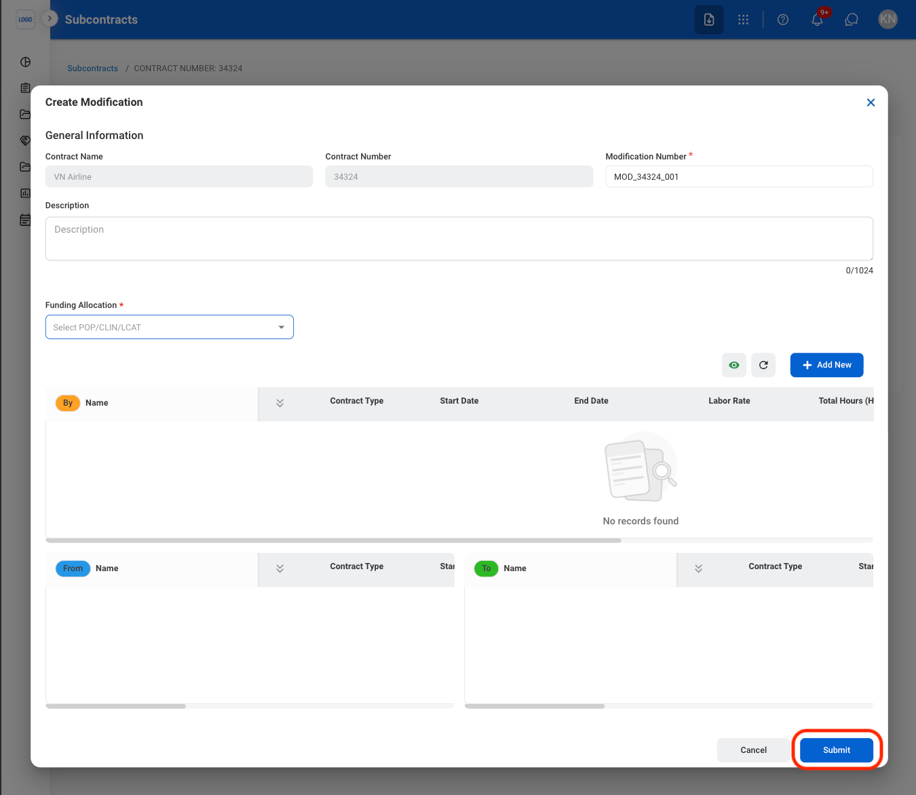Click the Contract Number field
This screenshot has height=795, width=916.
(x=459, y=176)
